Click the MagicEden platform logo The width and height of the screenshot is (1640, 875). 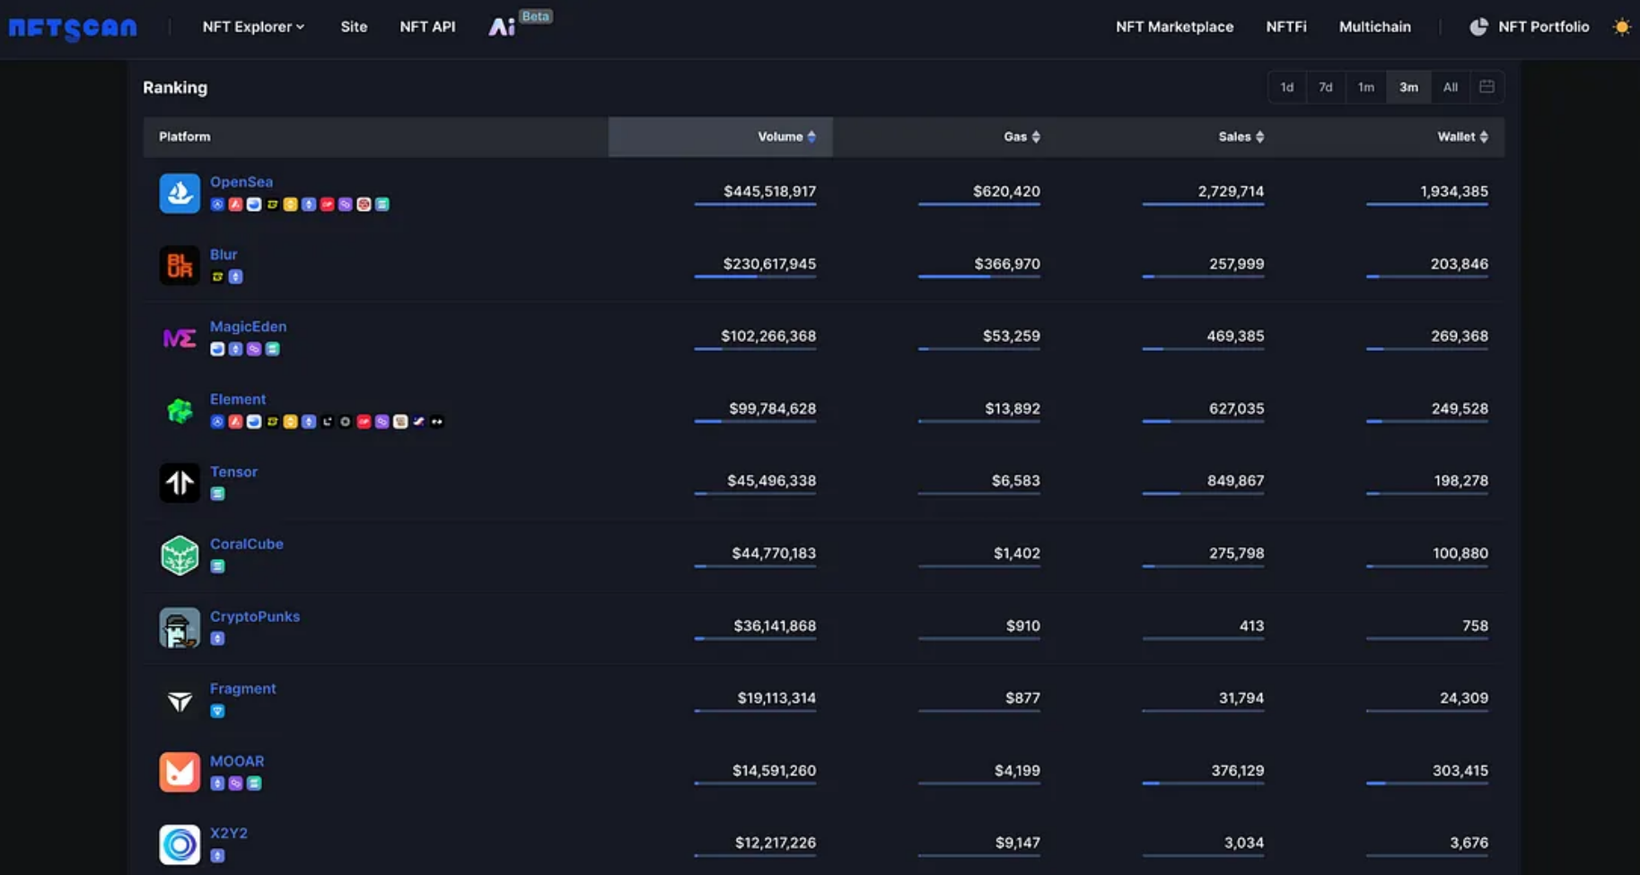[180, 338]
